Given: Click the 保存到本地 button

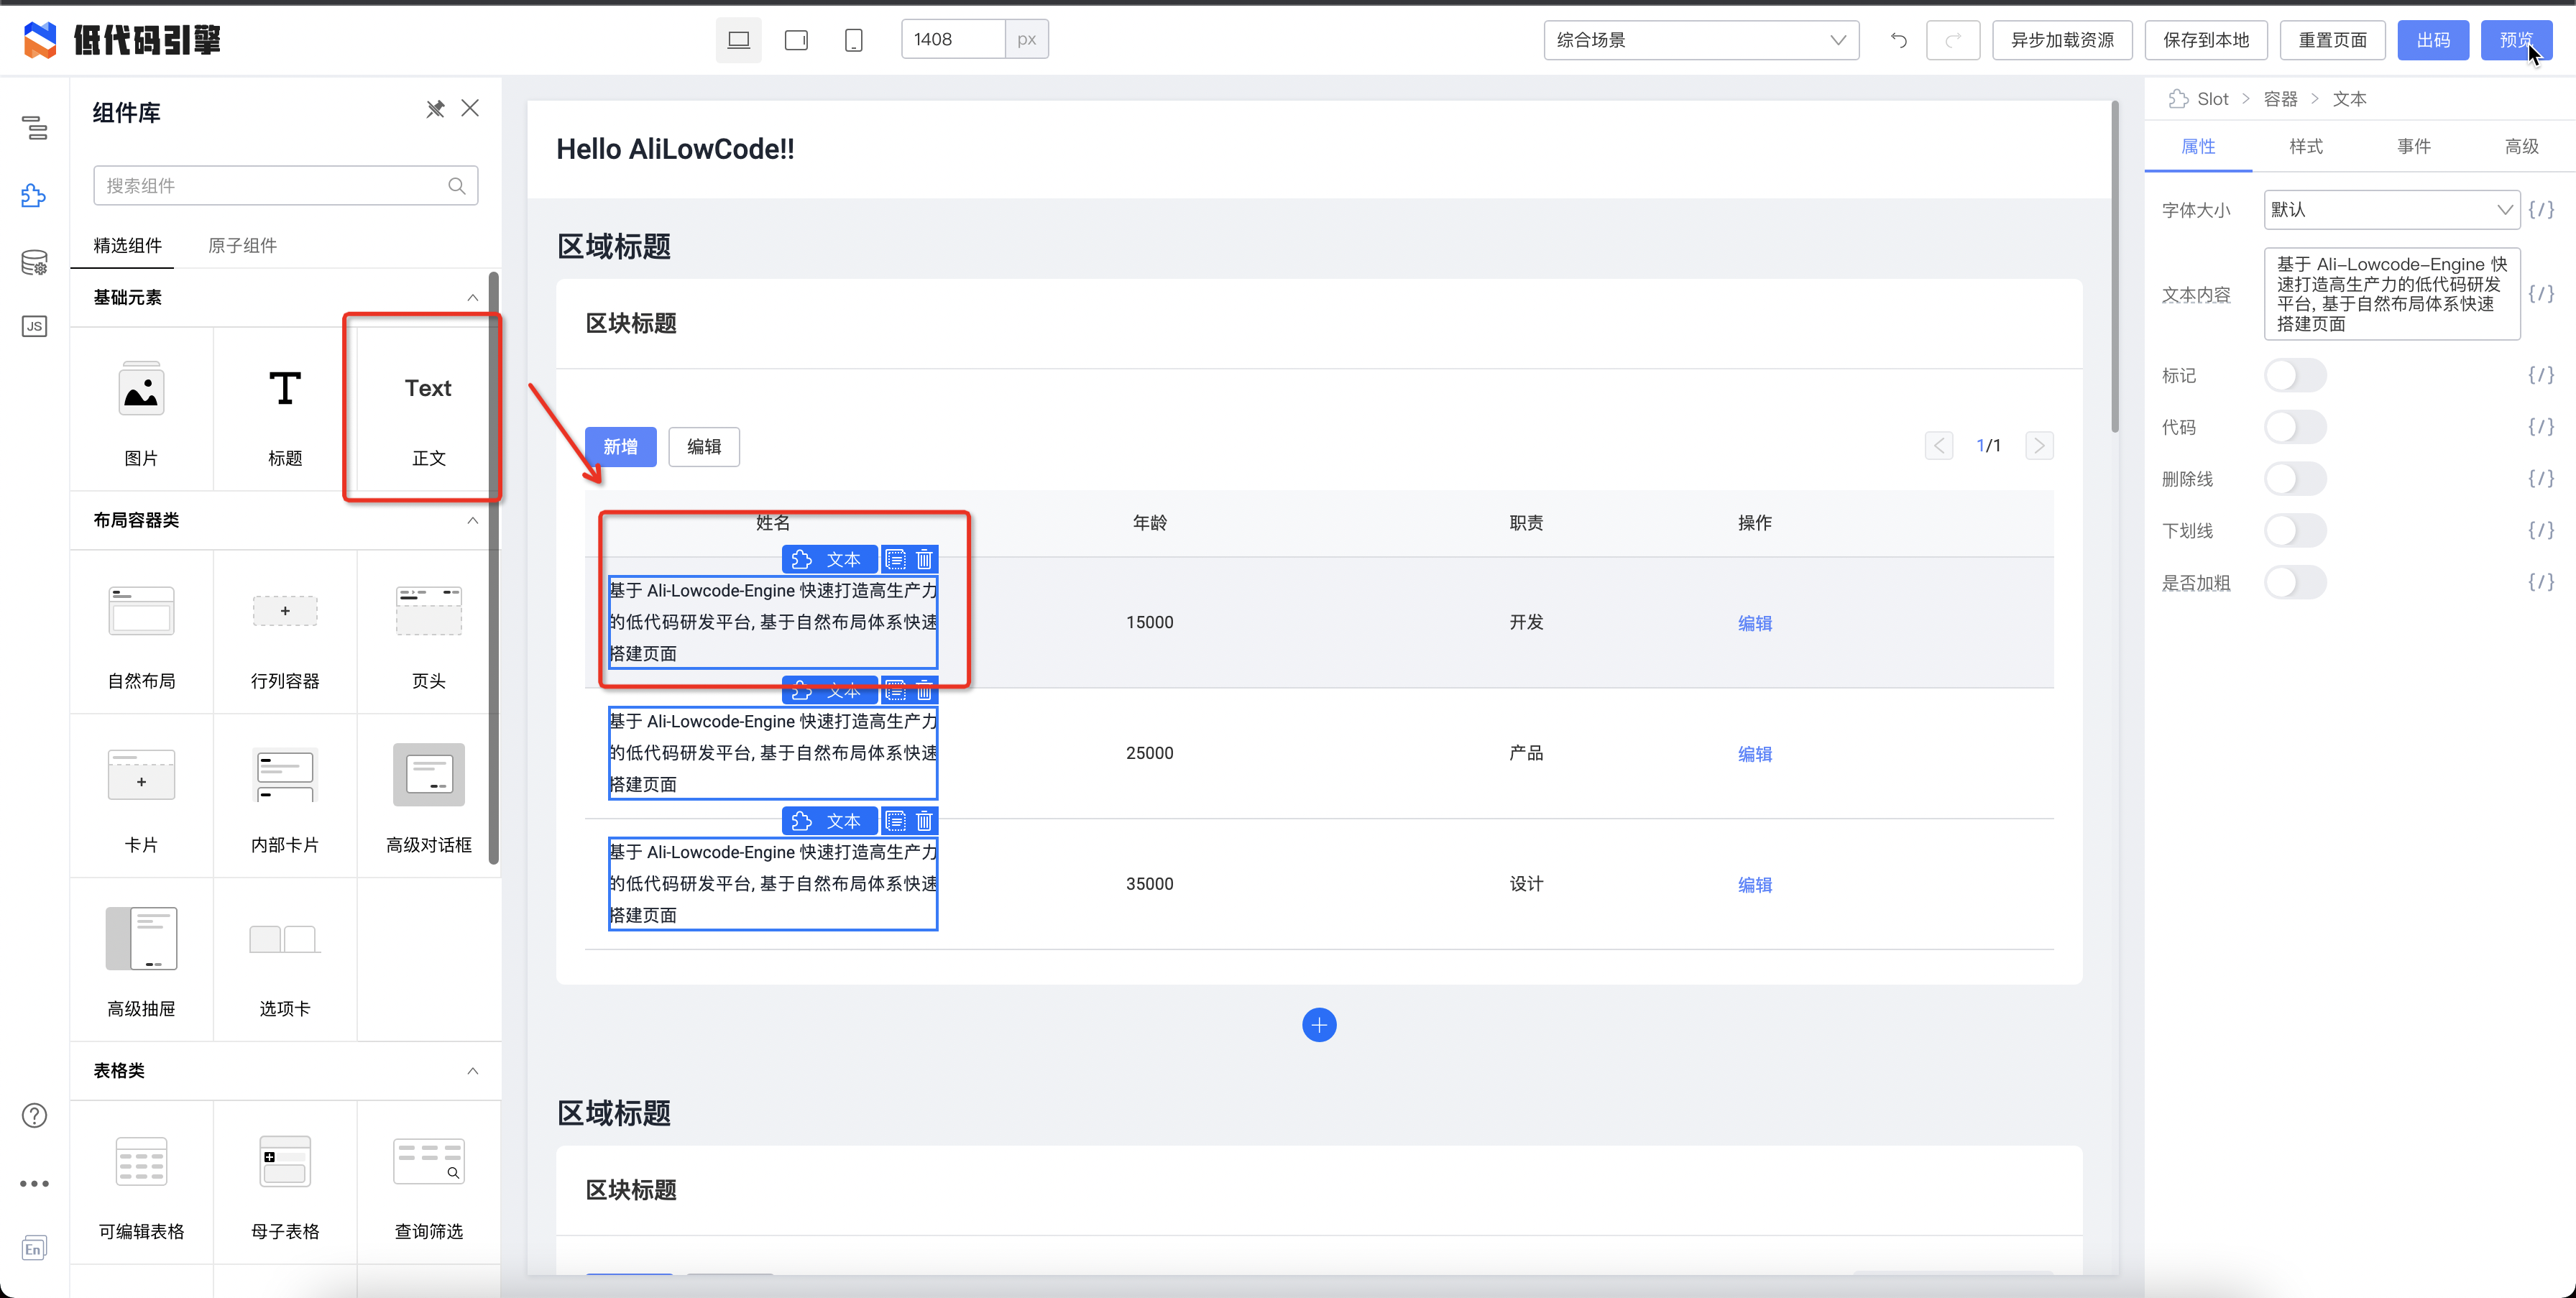Looking at the screenshot, I should (x=2206, y=40).
